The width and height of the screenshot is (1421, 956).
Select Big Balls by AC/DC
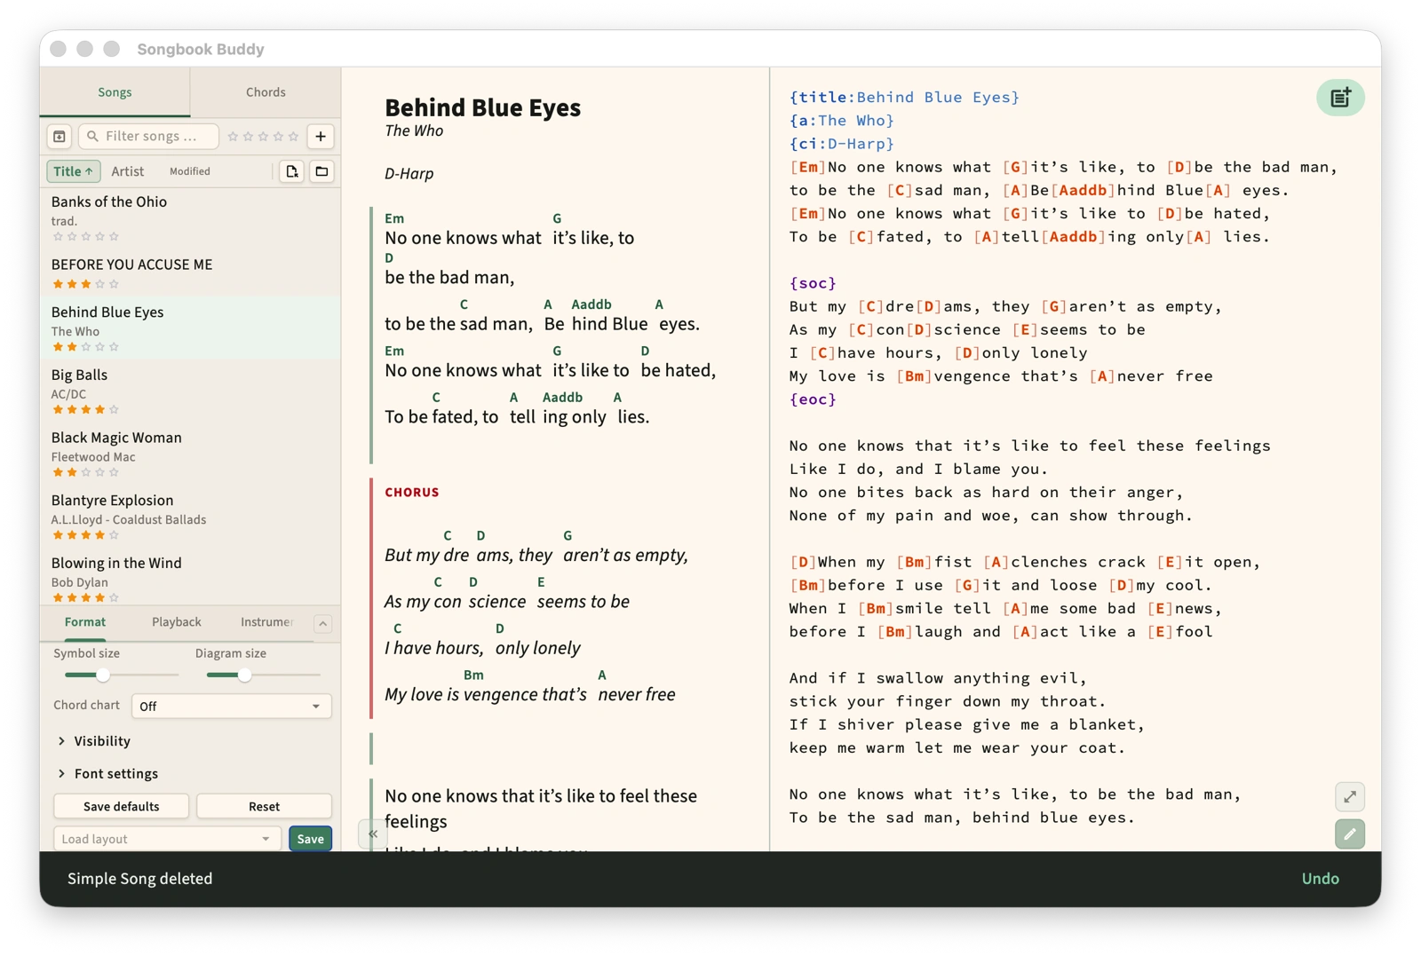(x=190, y=391)
